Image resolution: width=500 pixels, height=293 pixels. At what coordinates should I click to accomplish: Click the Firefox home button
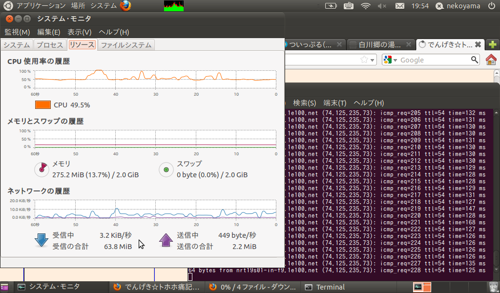[491, 60]
